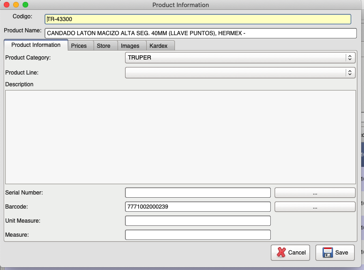This screenshot has width=364, height=270.
Task: Focus the Unit Measure input field
Action: click(x=198, y=221)
